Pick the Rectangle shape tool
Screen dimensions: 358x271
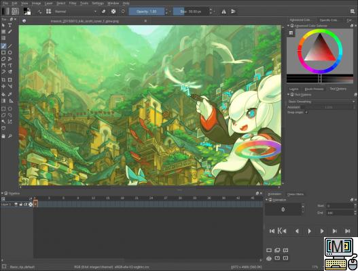coord(3,53)
